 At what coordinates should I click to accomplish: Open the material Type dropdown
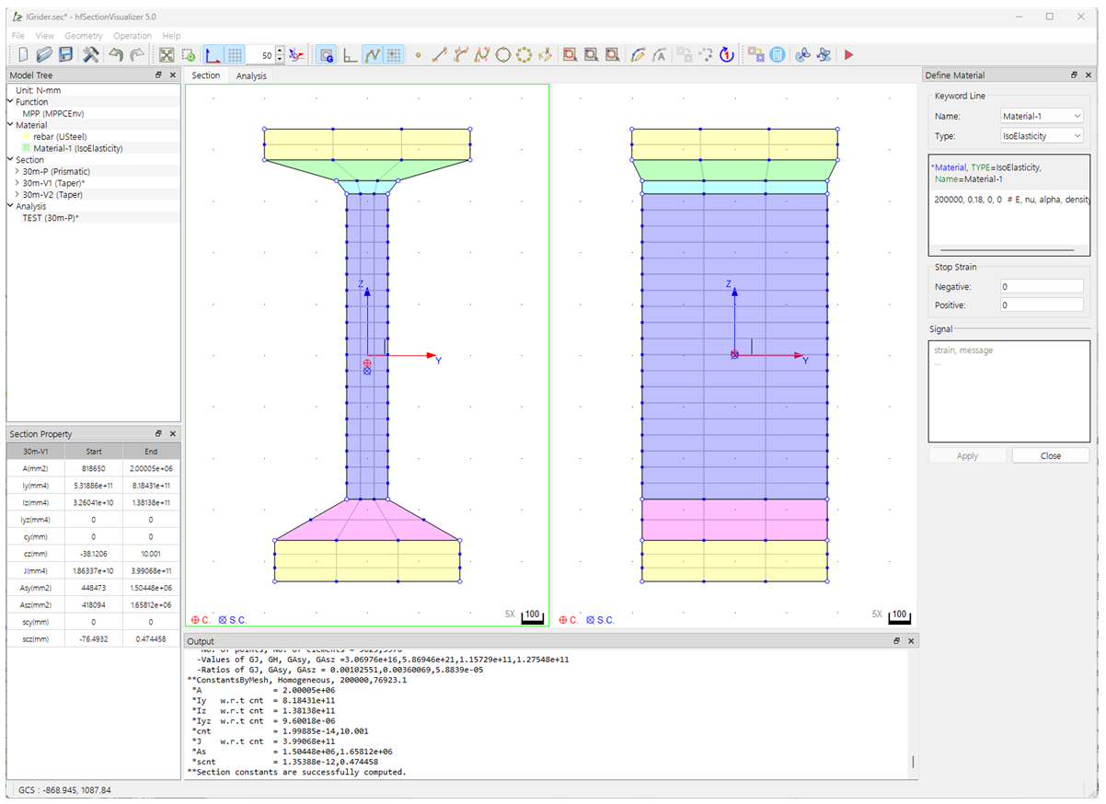[1043, 136]
